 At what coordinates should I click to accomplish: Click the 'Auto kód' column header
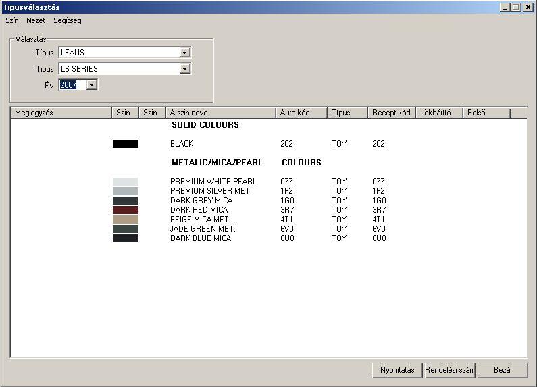[x=301, y=113]
